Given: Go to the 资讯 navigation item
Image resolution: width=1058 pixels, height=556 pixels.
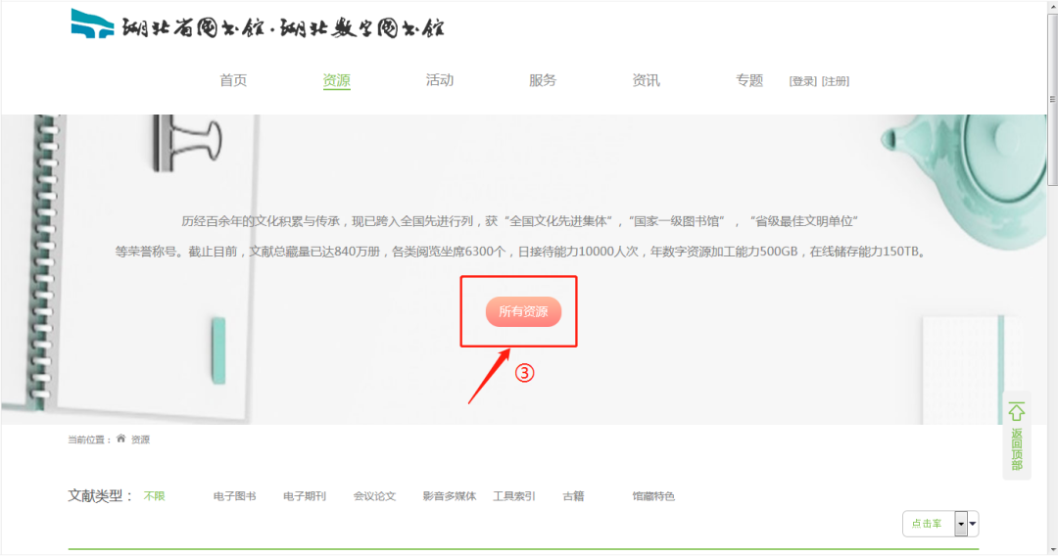Looking at the screenshot, I should coord(646,80).
